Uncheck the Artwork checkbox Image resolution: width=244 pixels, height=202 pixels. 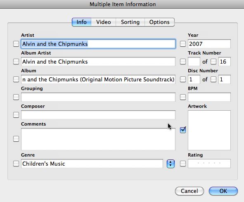click(183, 130)
